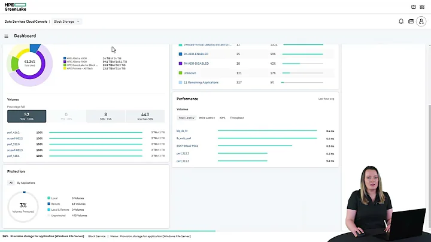Image resolution: width=431 pixels, height=242 pixels.
Task: Open the 9K-ADR-ENABLED application
Action: [196, 54]
